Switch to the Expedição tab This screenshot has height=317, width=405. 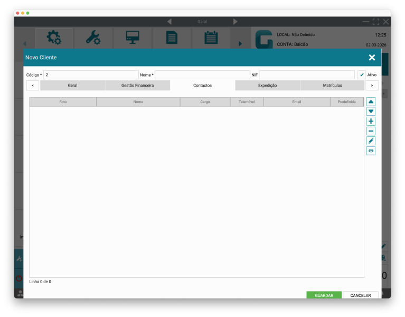(267, 85)
